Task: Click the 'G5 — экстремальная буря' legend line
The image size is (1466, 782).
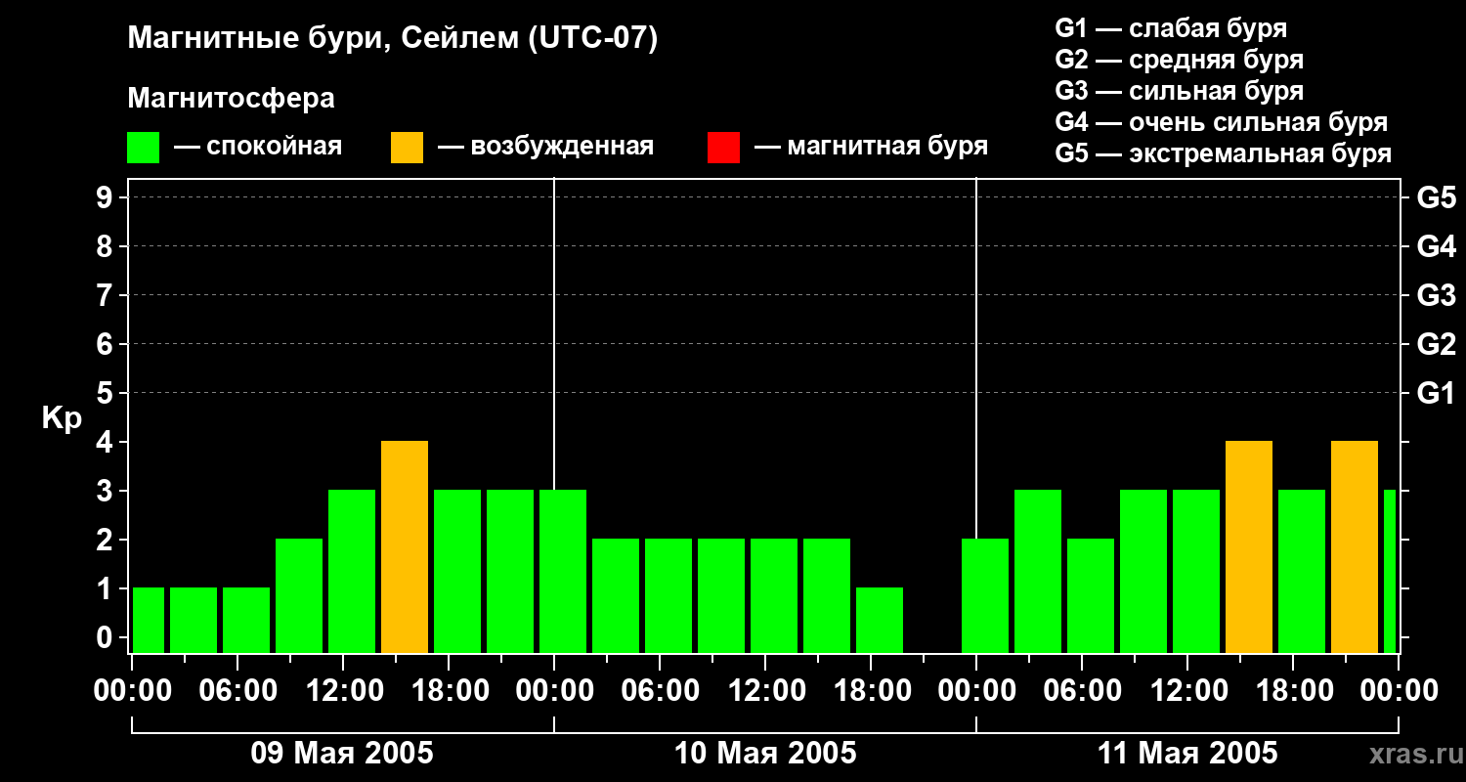Action: coord(1224,153)
